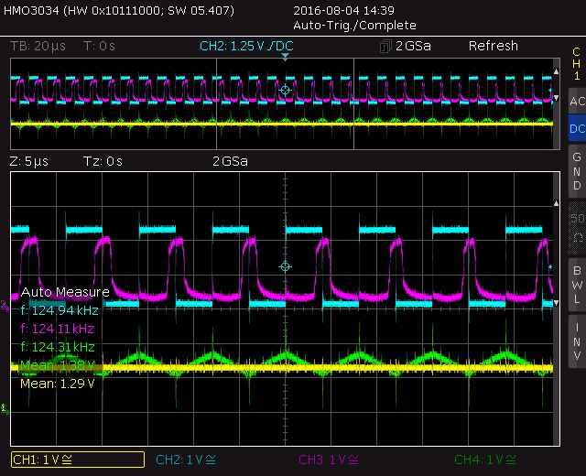Image resolution: width=586 pixels, height=476 pixels.
Task: Toggle the BWL bandwidth limit
Action: pos(576,285)
